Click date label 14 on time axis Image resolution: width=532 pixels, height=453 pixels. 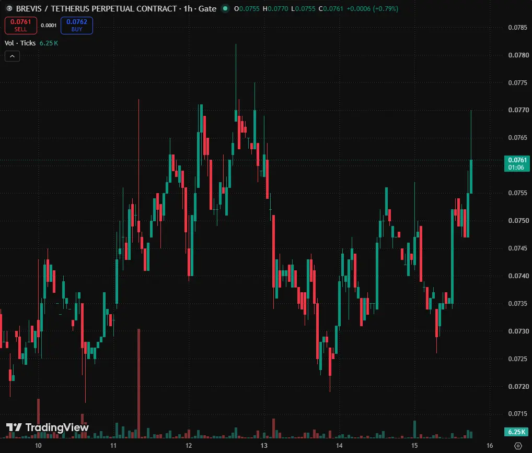click(x=339, y=446)
